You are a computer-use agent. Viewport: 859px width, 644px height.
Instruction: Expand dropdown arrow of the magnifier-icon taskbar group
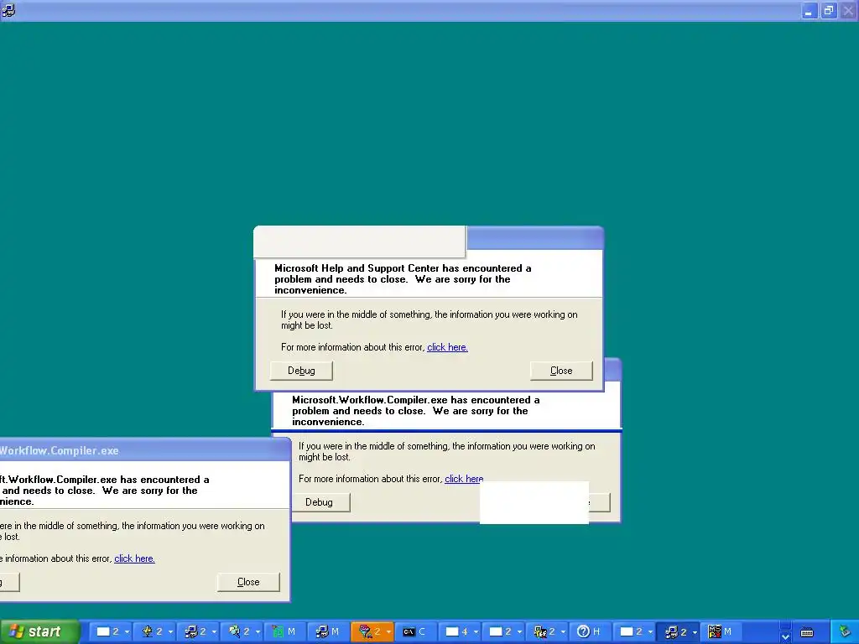(x=258, y=632)
